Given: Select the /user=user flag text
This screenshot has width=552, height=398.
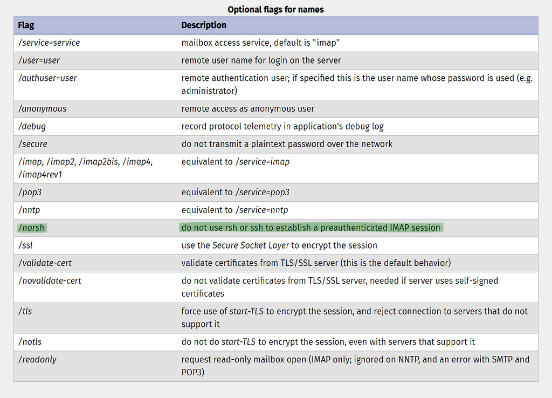Looking at the screenshot, I should [x=39, y=60].
